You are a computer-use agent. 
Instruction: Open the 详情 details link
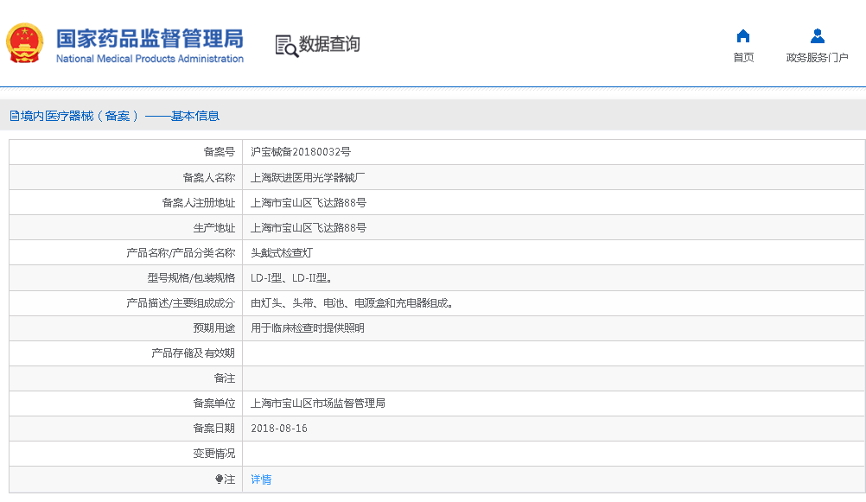[261, 480]
